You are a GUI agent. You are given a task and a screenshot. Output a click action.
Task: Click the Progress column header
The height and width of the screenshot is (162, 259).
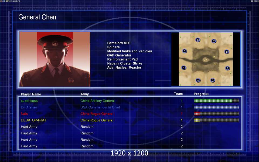click(201, 94)
